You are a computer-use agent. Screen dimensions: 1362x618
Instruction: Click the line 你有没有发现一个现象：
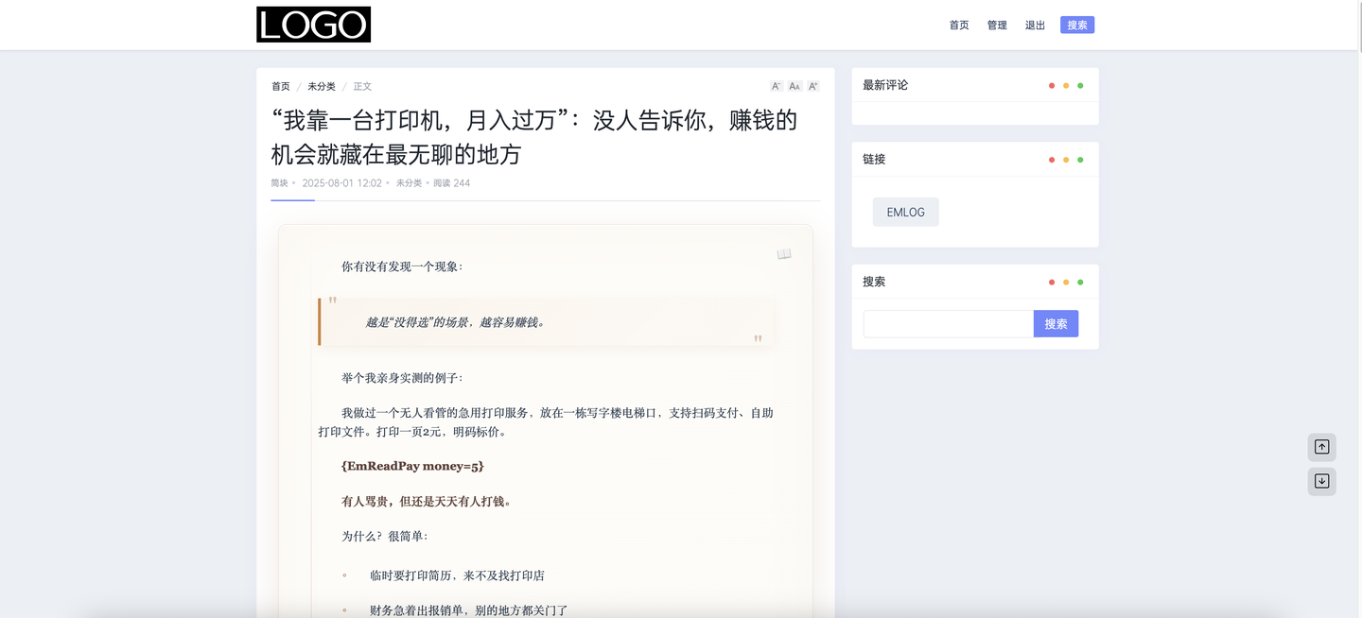402,267
